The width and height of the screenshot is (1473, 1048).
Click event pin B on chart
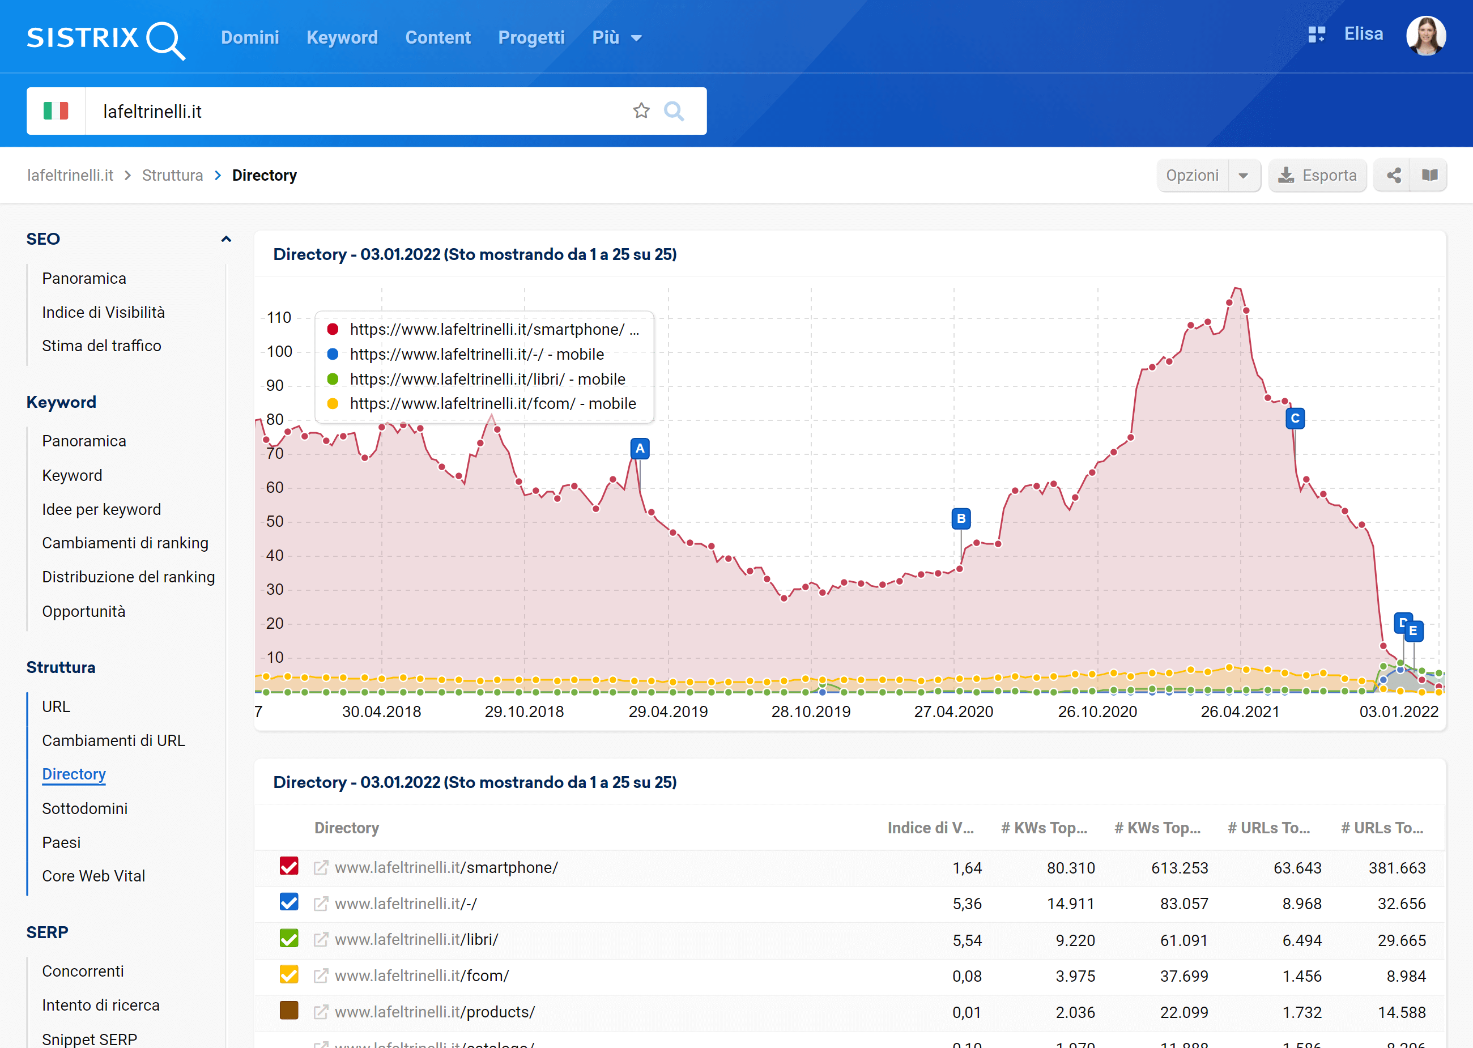coord(961,518)
